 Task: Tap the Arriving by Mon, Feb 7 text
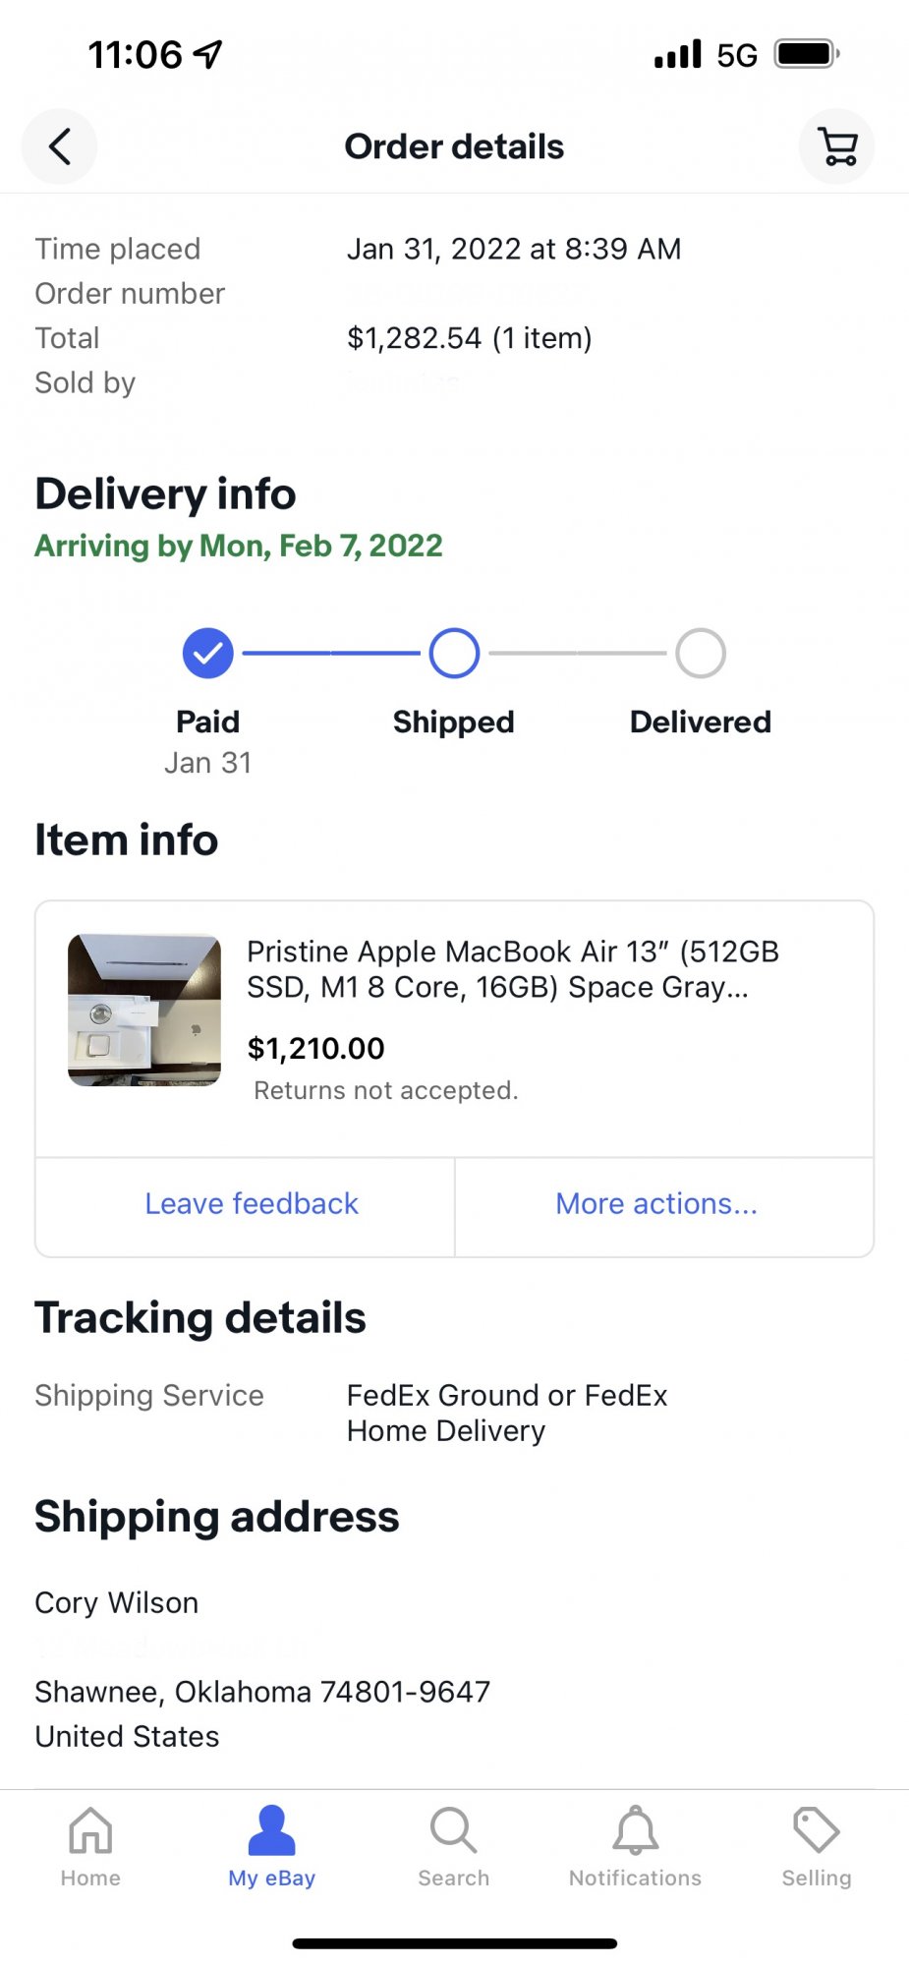[239, 546]
